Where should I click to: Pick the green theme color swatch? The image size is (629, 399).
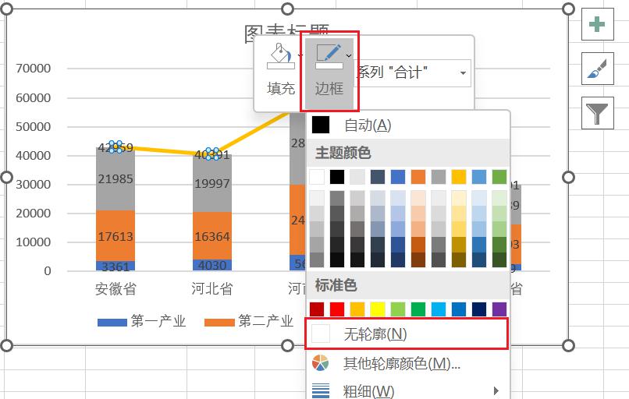tap(499, 177)
